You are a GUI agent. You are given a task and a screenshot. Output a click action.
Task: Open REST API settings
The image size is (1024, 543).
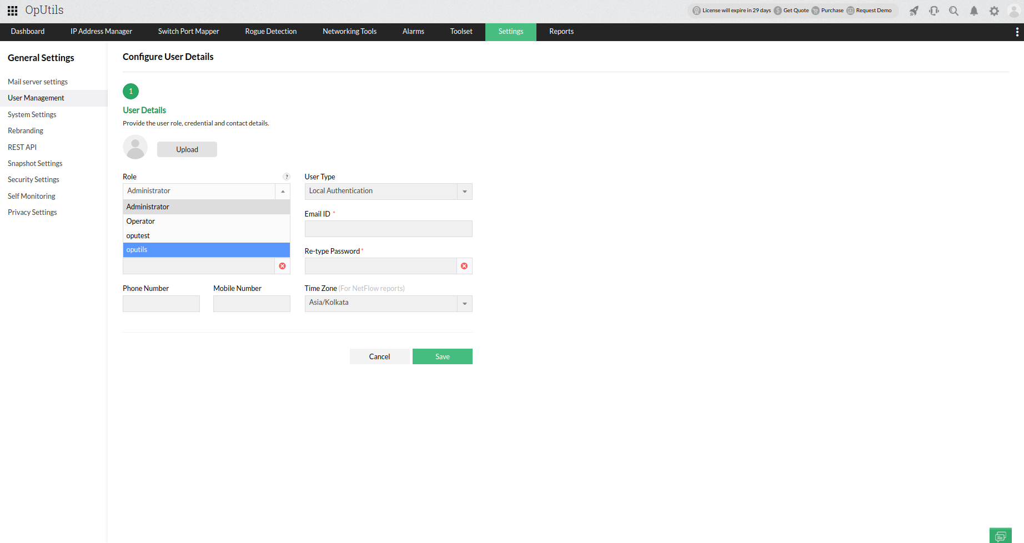(22, 147)
